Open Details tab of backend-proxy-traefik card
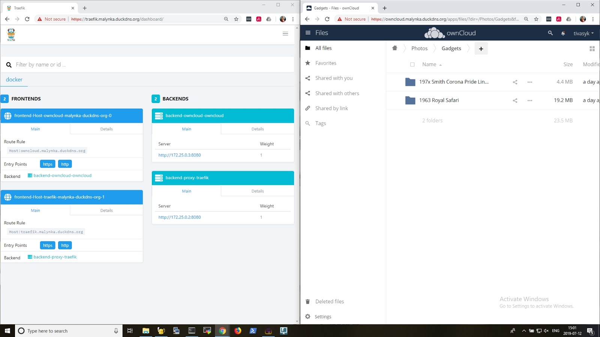Image resolution: width=600 pixels, height=337 pixels. [x=258, y=191]
